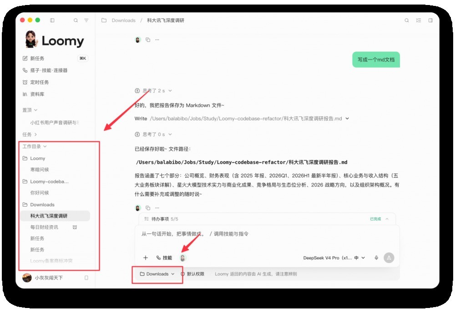Click the 写成一个md文档 message bubble

376,60
